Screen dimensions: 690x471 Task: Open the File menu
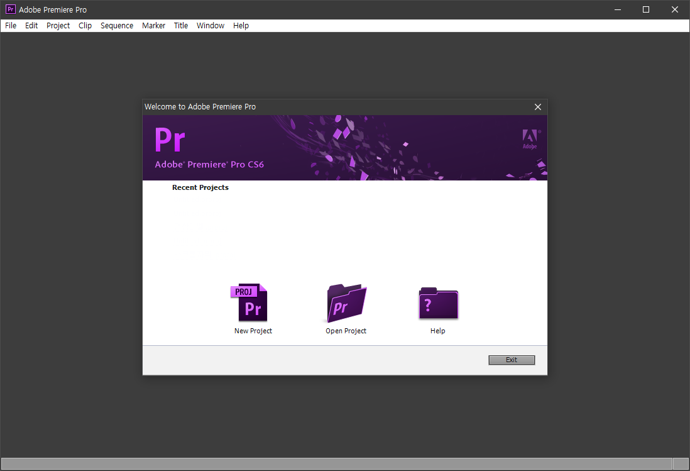11,26
